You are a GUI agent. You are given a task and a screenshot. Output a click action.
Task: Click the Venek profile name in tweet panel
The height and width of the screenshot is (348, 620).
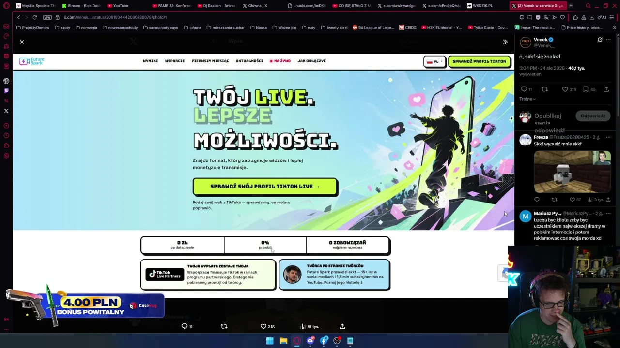[x=541, y=40]
